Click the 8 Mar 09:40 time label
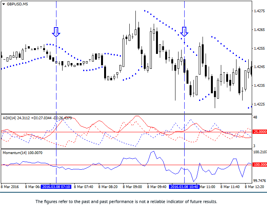 pyautogui.click(x=157, y=187)
